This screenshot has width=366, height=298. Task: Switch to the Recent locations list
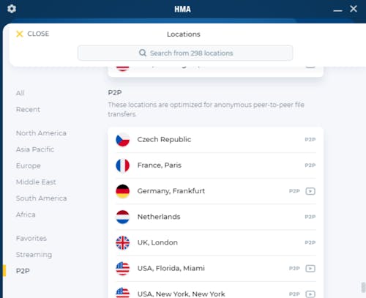point(28,109)
